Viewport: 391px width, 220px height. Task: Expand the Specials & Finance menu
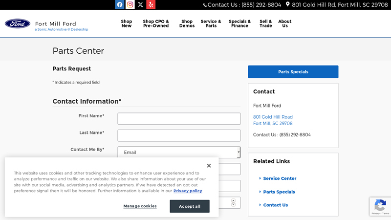pos(239,23)
